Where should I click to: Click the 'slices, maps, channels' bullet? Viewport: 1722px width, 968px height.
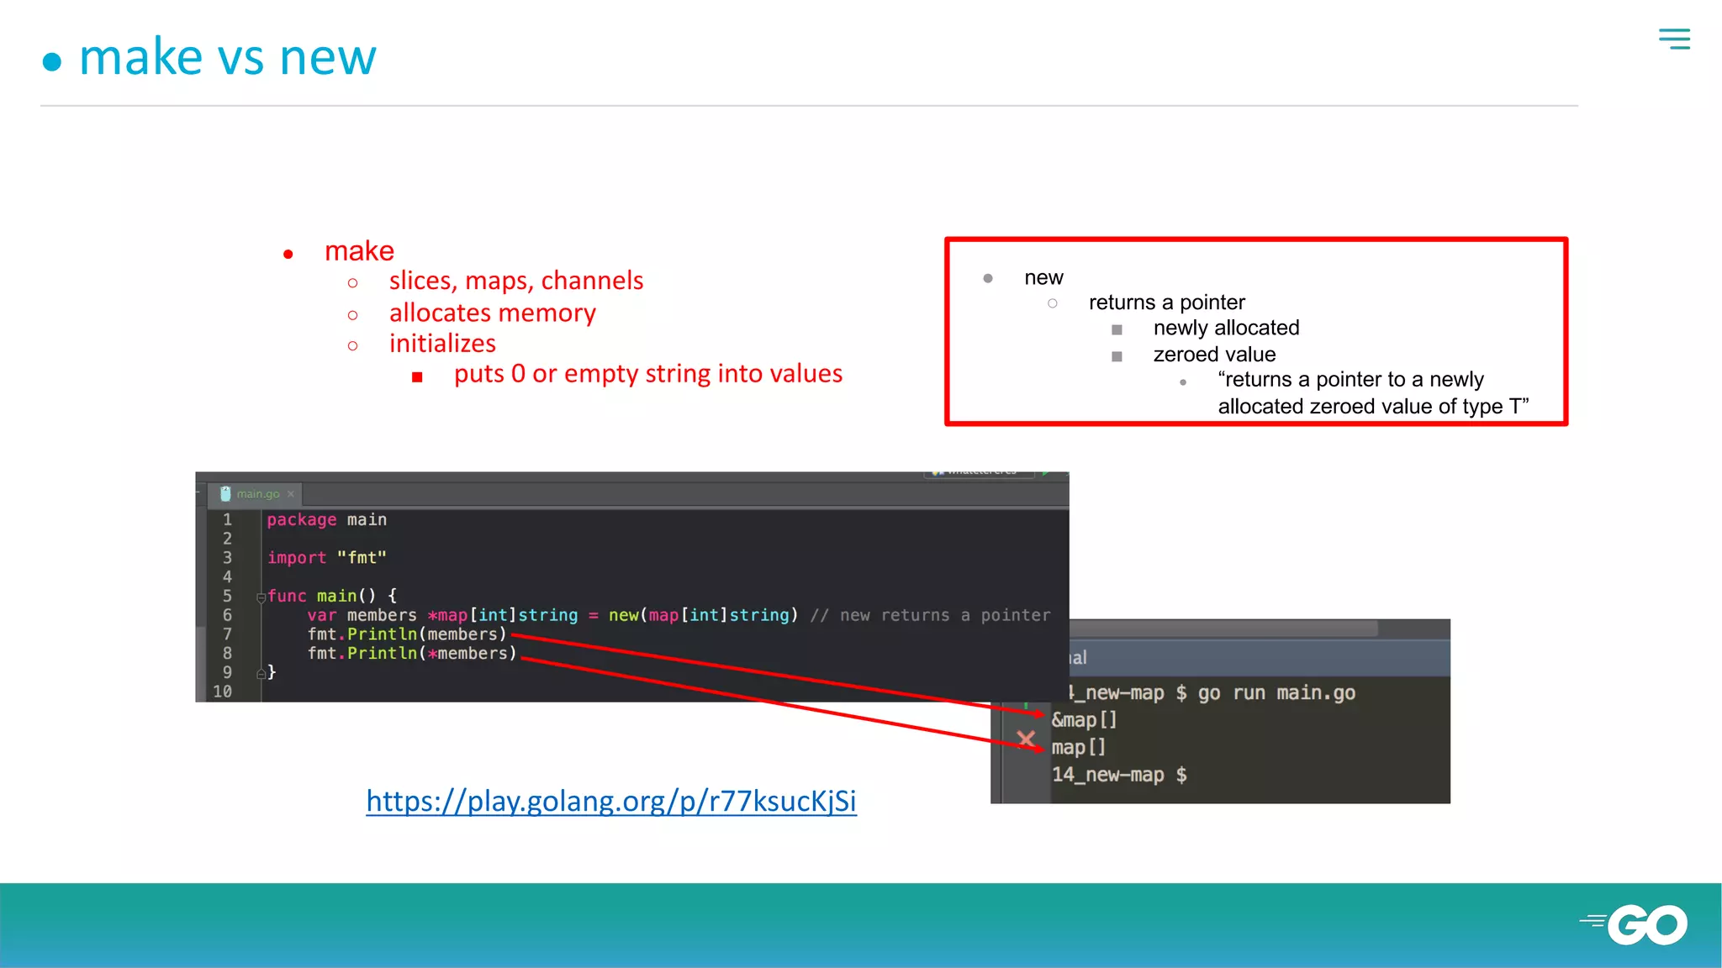[516, 281]
